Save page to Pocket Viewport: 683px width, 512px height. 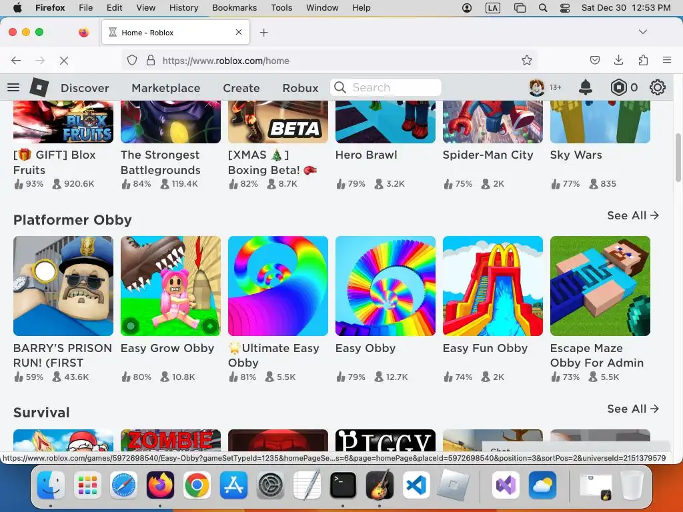click(x=594, y=61)
